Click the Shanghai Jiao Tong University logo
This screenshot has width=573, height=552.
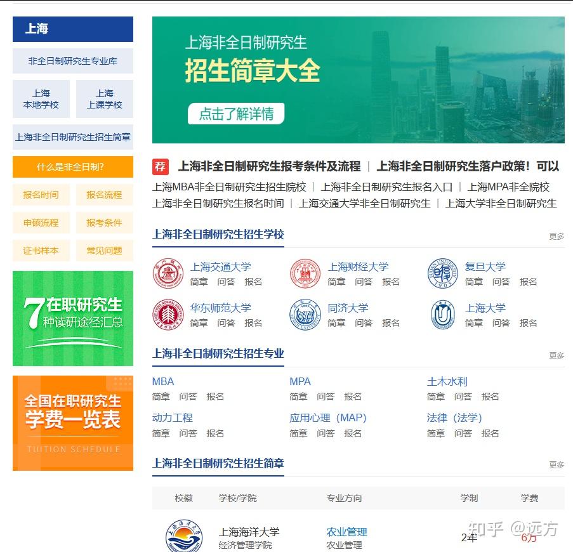pos(168,273)
